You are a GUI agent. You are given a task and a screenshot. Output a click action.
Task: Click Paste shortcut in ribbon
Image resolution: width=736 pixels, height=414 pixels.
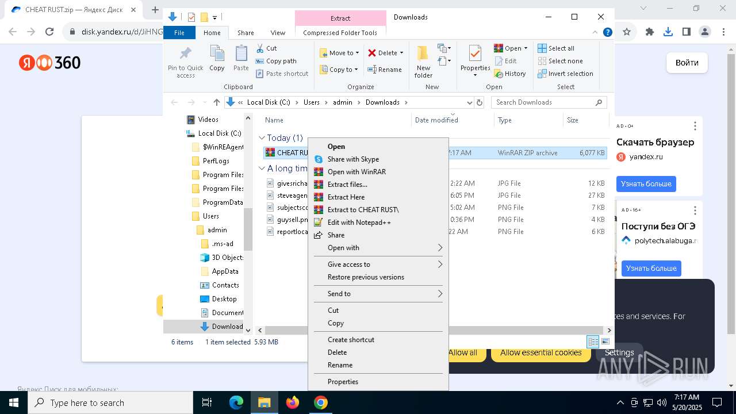pos(282,74)
